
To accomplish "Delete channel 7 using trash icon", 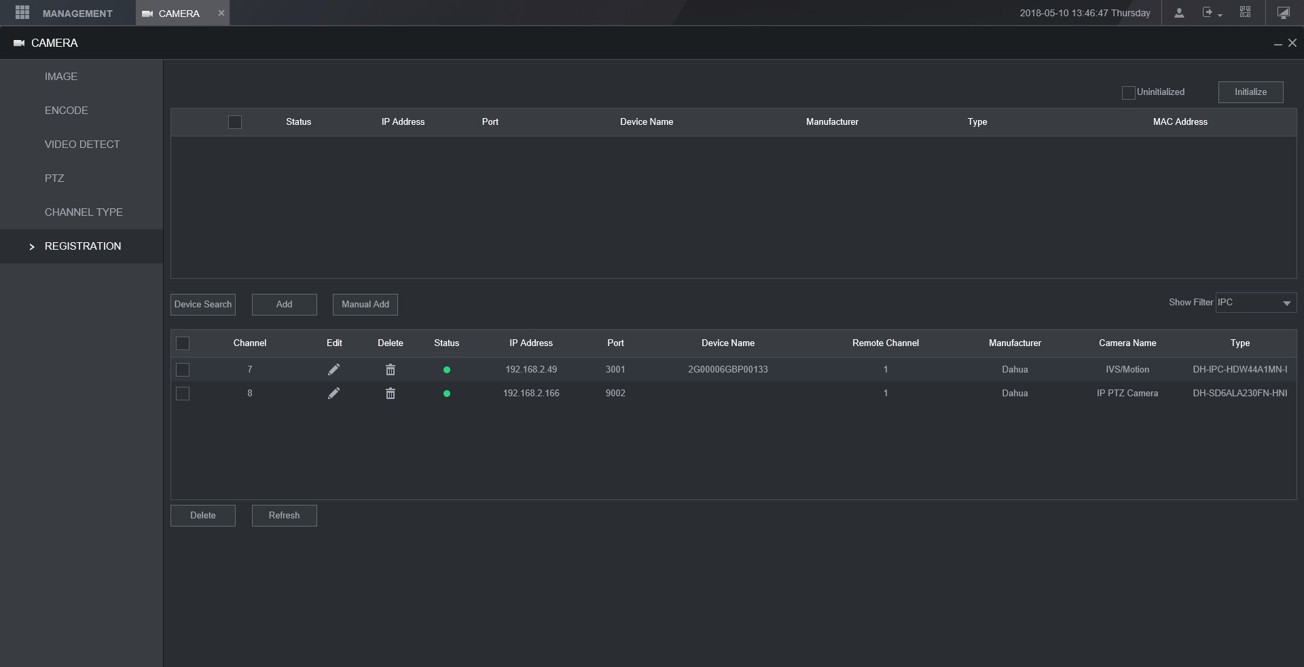I will point(391,370).
